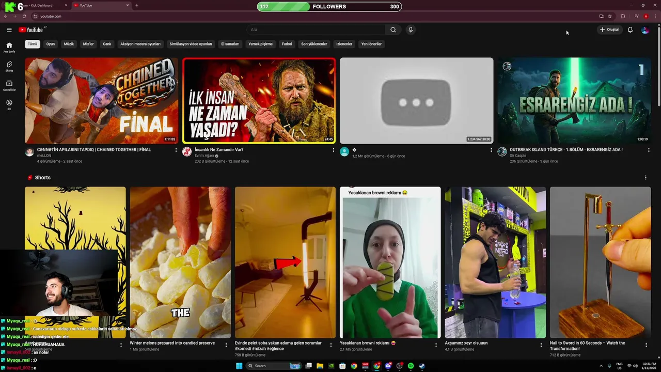Start voice search with the microphone

(x=411, y=29)
